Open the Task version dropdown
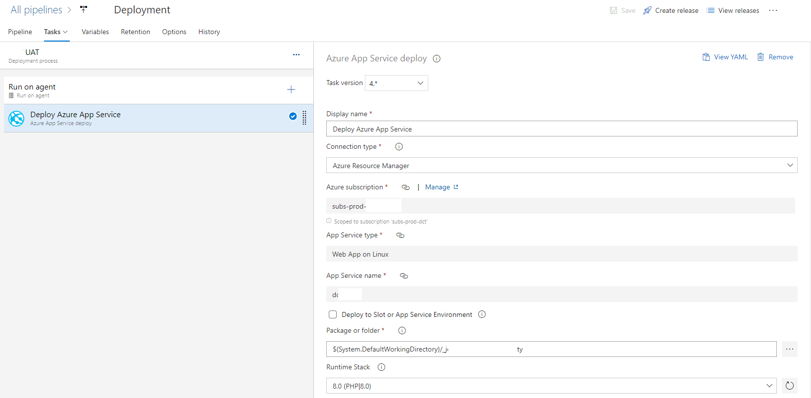 [x=397, y=83]
